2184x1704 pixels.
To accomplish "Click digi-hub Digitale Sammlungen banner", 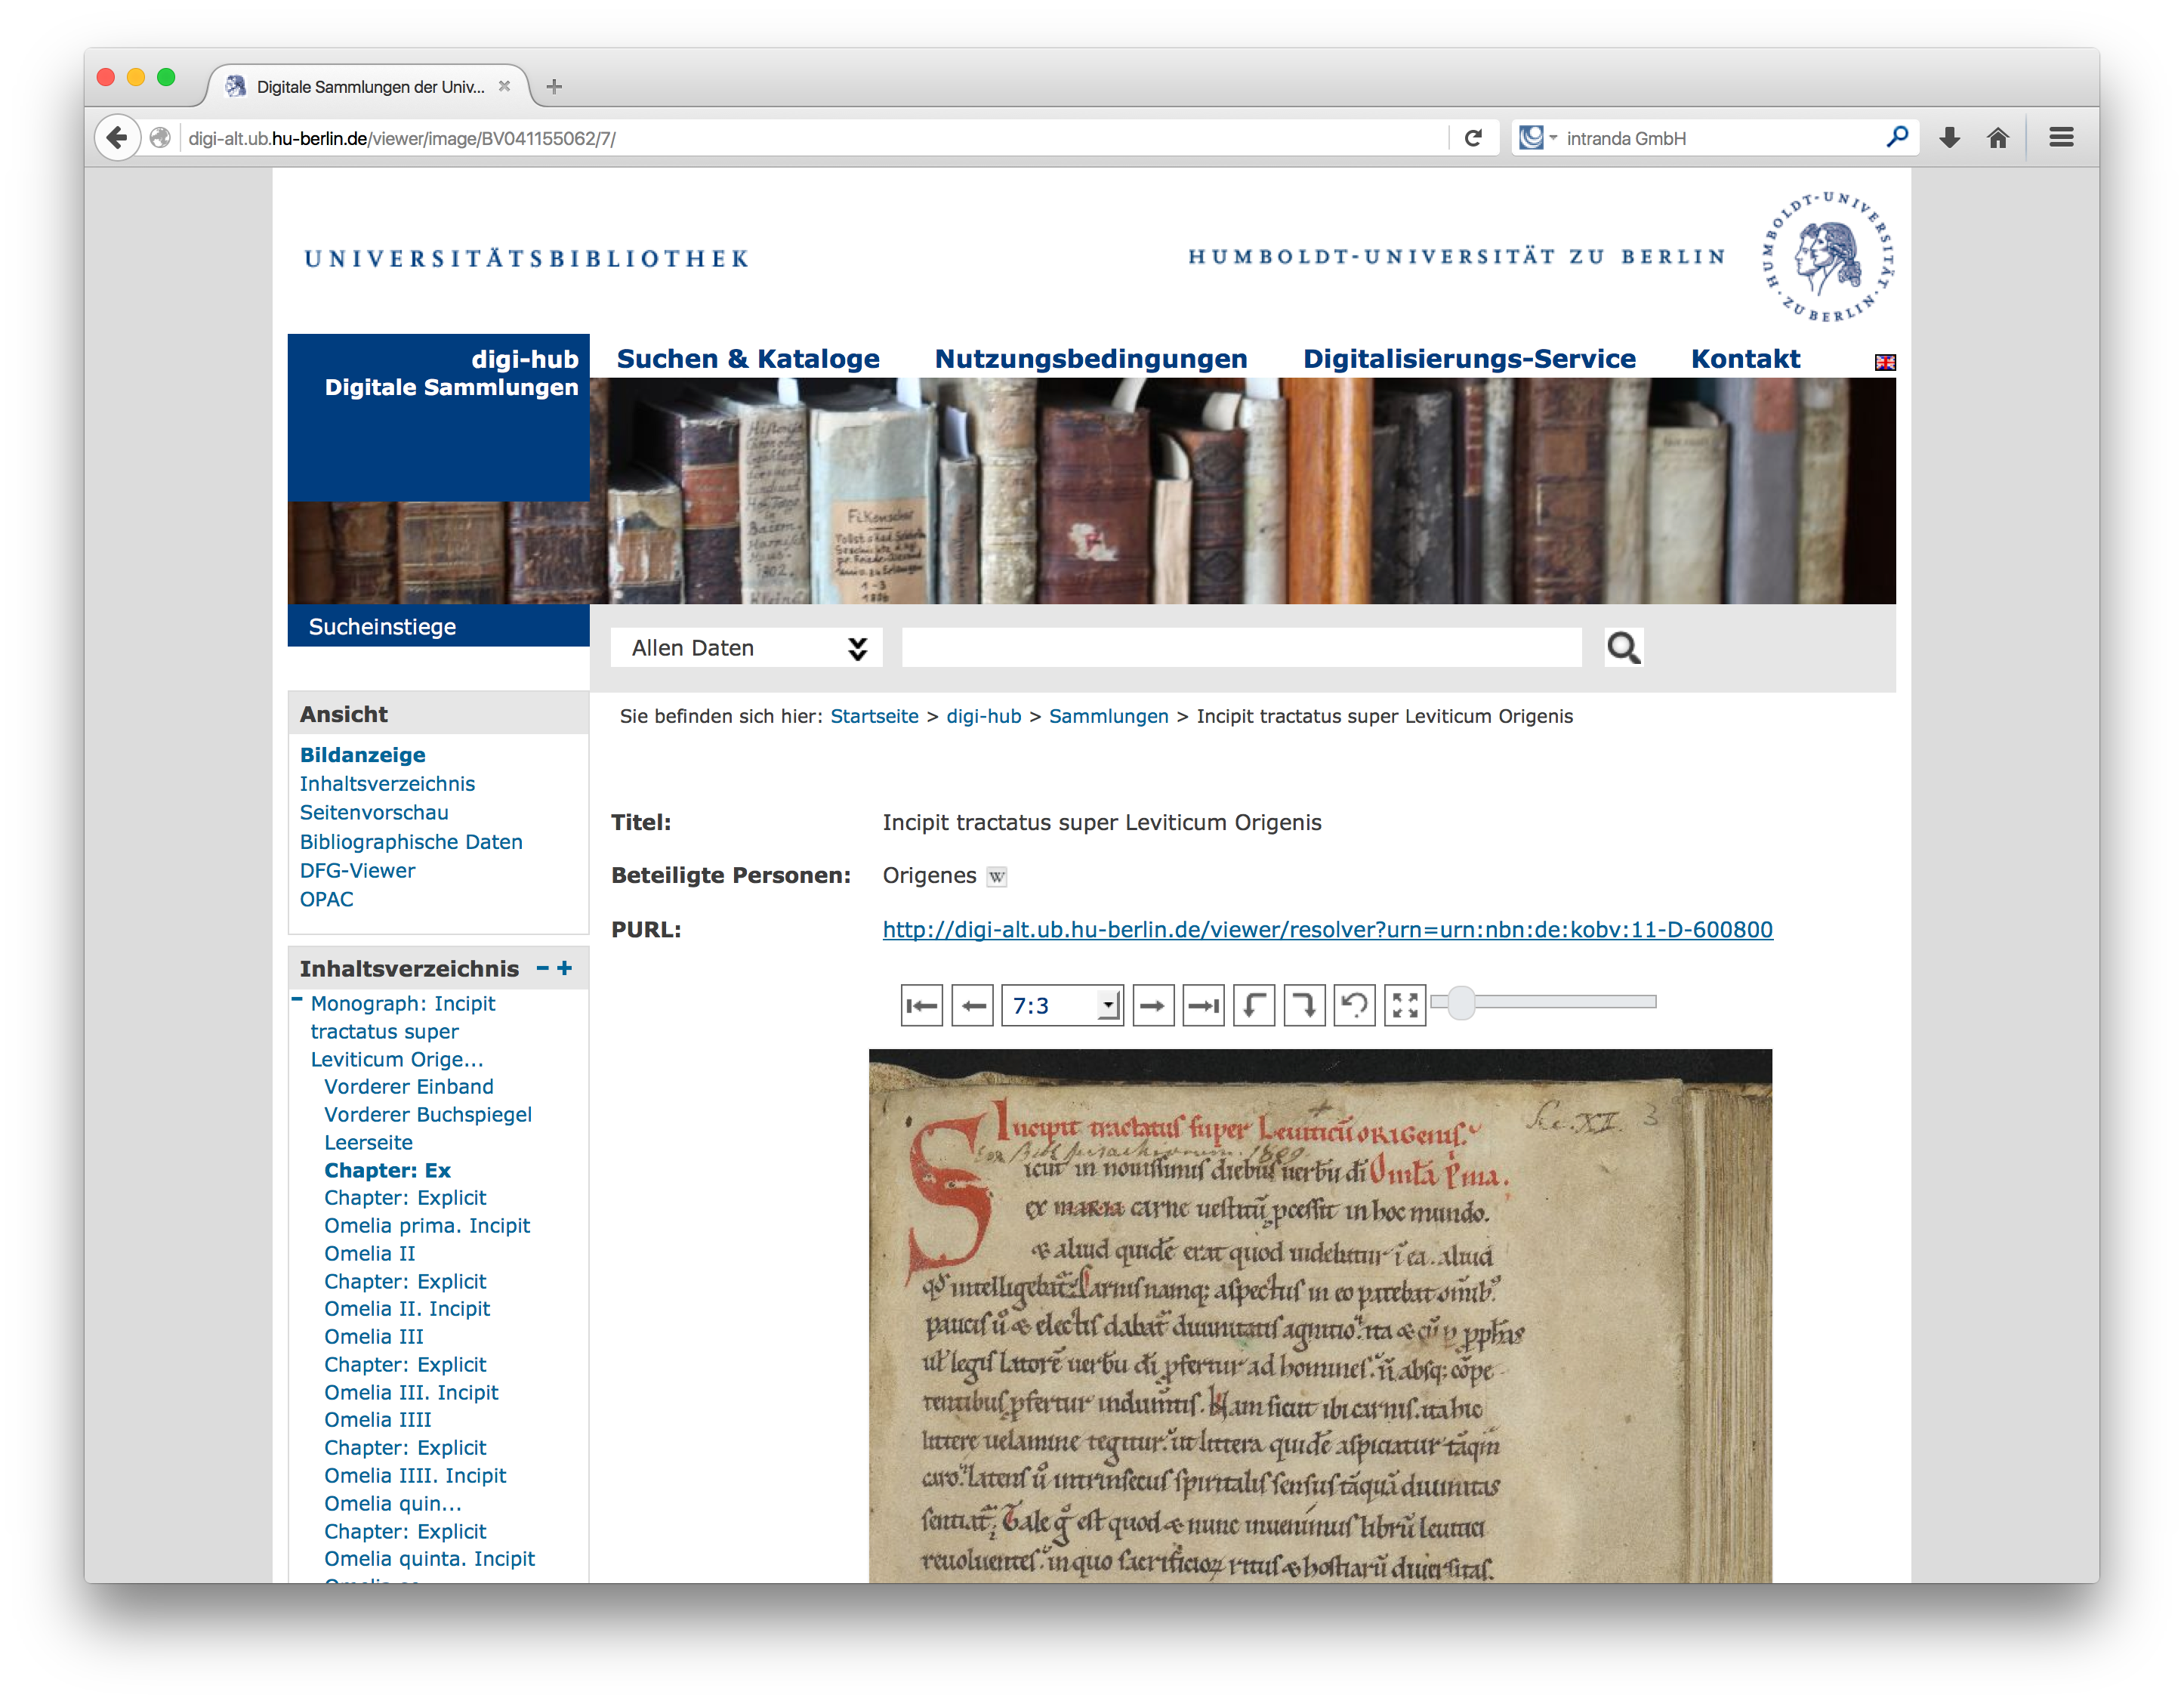I will 439,417.
